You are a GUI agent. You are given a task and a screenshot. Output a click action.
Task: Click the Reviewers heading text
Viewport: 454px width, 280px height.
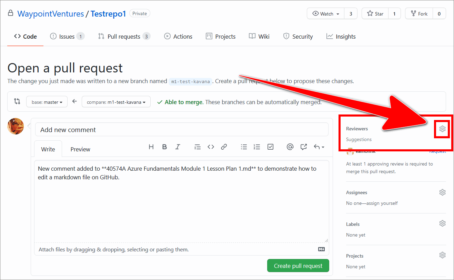357,129
